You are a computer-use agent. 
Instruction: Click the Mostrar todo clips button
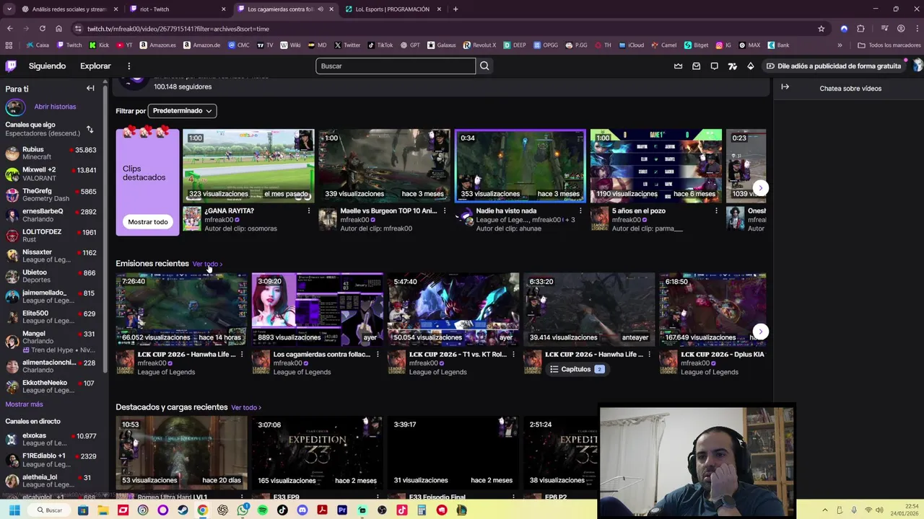pyautogui.click(x=148, y=222)
